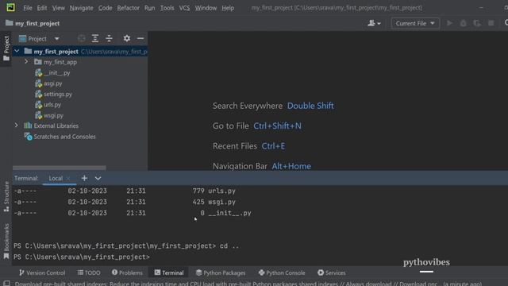Screen dimensions: 508x286
Task: Open the View menu
Action: click(x=58, y=8)
